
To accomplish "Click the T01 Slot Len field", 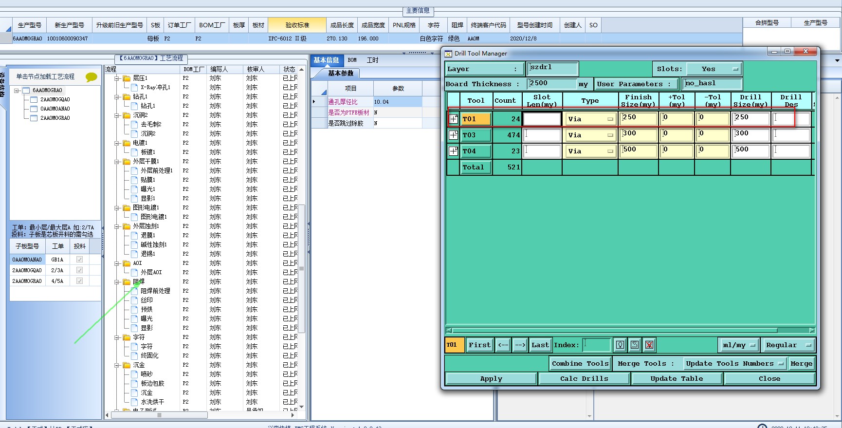I will [542, 119].
